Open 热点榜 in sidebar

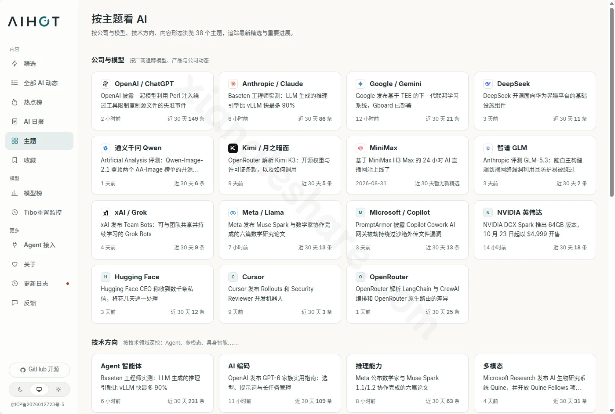click(39, 102)
